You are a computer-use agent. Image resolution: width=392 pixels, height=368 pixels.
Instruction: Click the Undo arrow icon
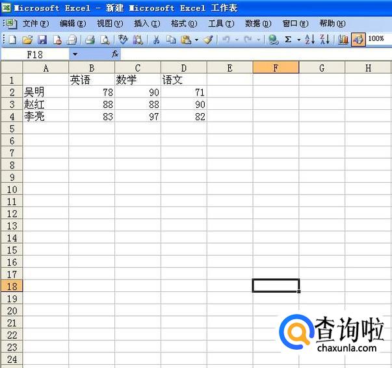pyautogui.click(x=226, y=40)
